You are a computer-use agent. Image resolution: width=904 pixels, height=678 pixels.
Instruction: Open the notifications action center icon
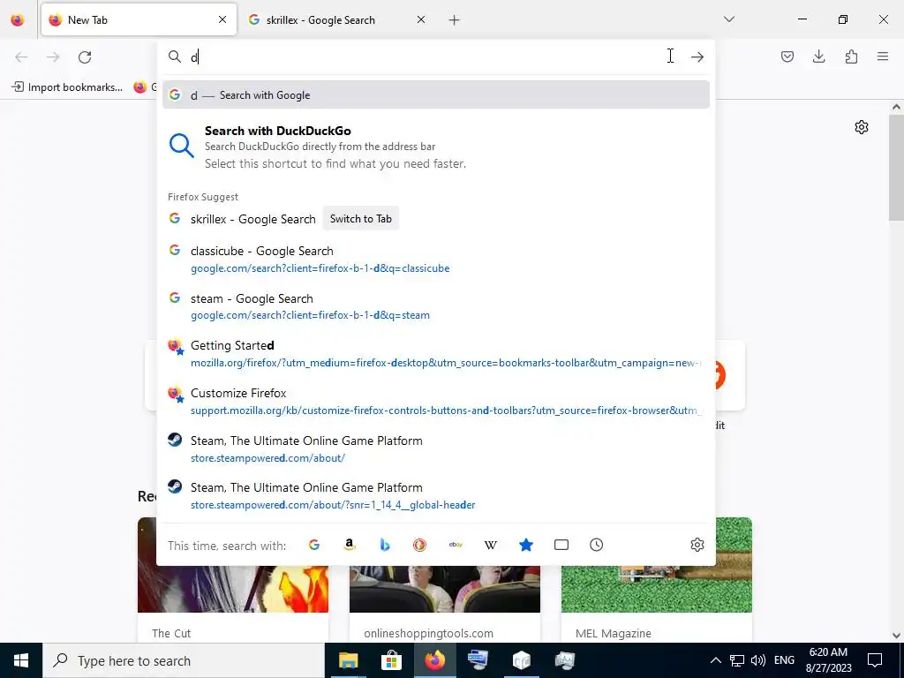pos(875,660)
